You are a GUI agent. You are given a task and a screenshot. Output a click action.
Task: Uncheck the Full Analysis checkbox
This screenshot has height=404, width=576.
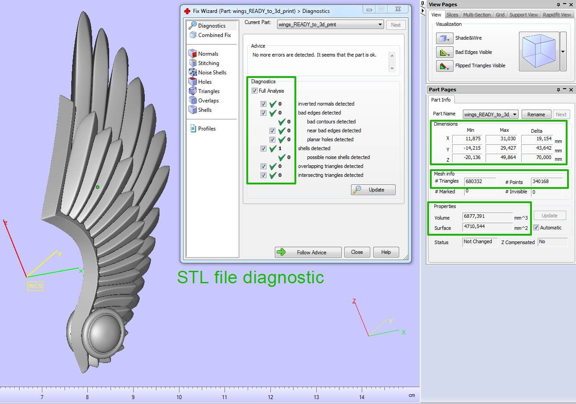pyautogui.click(x=255, y=91)
